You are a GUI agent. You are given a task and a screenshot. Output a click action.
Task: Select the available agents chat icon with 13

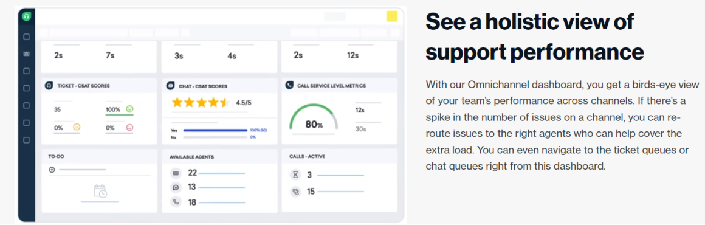tap(176, 187)
